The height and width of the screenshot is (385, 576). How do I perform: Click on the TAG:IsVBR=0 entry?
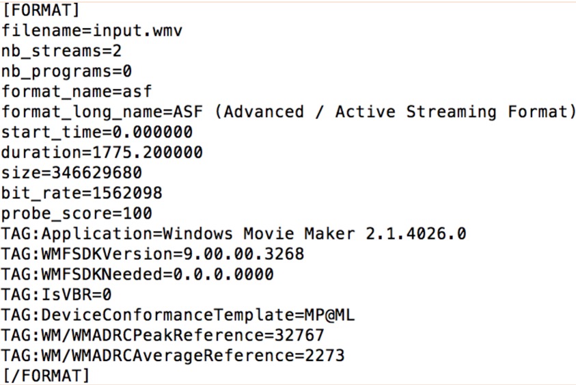click(56, 294)
